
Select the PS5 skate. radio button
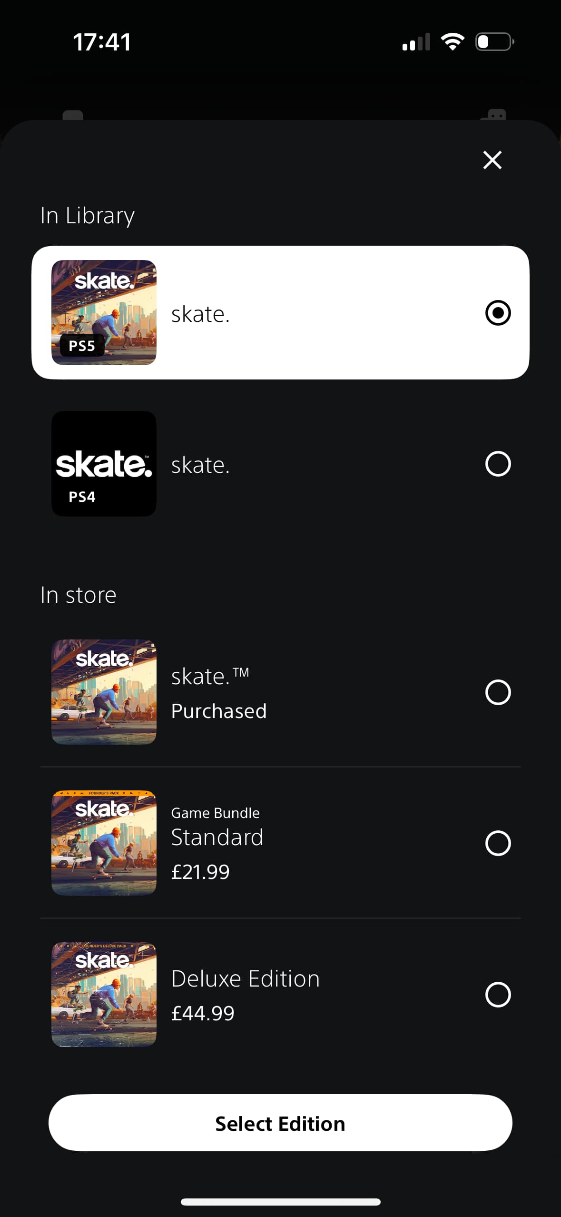pos(498,313)
